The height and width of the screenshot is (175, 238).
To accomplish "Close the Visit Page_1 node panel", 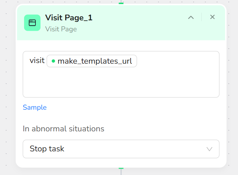I will pyautogui.click(x=212, y=17).
